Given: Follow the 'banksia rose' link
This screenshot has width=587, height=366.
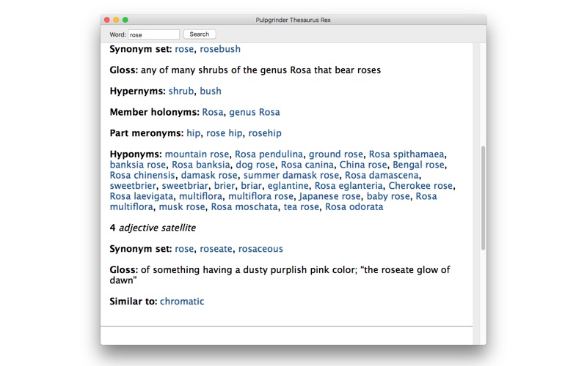Looking at the screenshot, I should (x=138, y=165).
